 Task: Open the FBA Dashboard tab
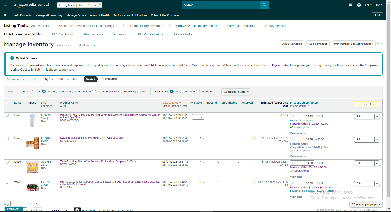tap(63, 35)
